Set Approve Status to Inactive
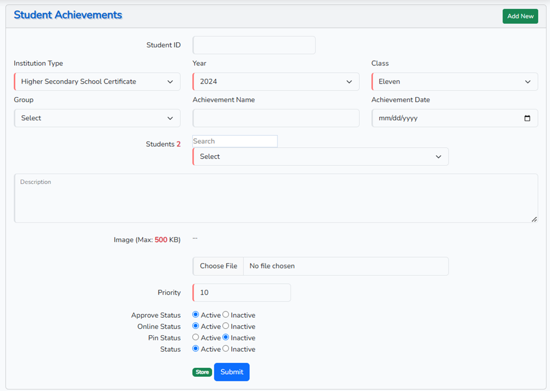Viewport: 550px width, 391px height. tap(226, 315)
